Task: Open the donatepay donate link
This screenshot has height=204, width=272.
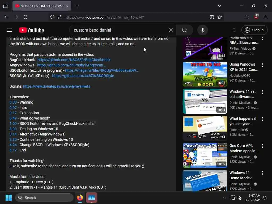Action: coord(57,86)
